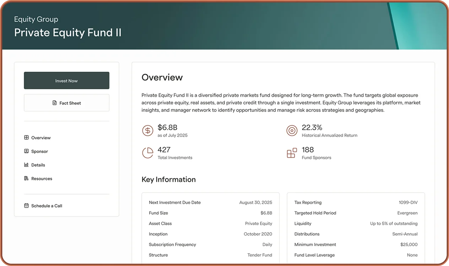Image resolution: width=449 pixels, height=266 pixels.
Task: Click the bar chart icon next to Details
Action: (26, 165)
